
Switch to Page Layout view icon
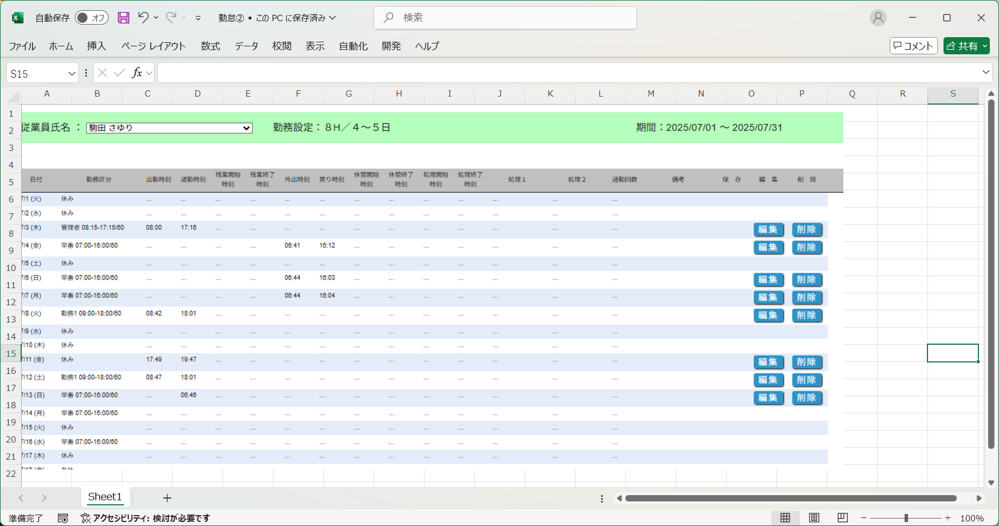[814, 518]
